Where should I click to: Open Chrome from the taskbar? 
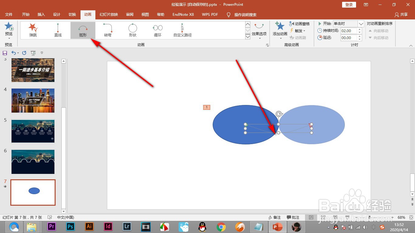(221, 227)
